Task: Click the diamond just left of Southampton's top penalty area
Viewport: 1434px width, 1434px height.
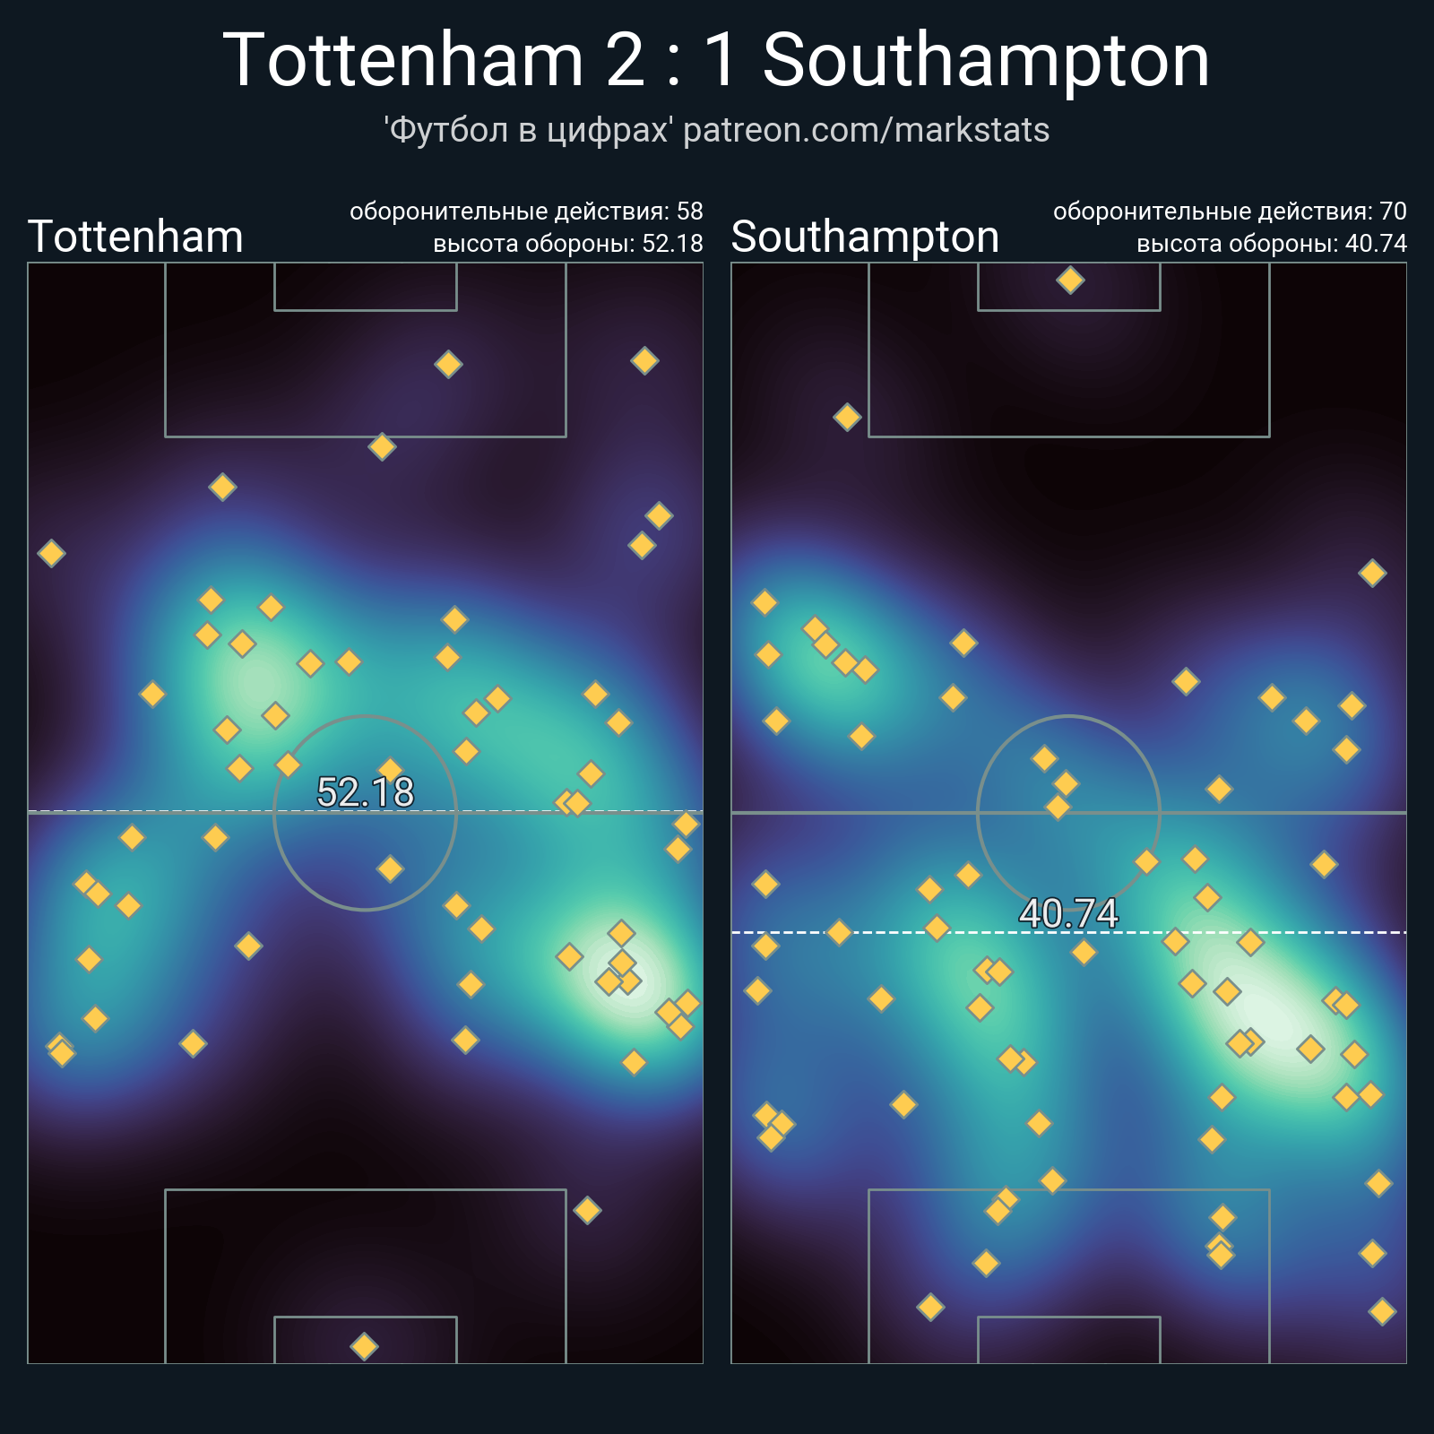Action: click(847, 417)
